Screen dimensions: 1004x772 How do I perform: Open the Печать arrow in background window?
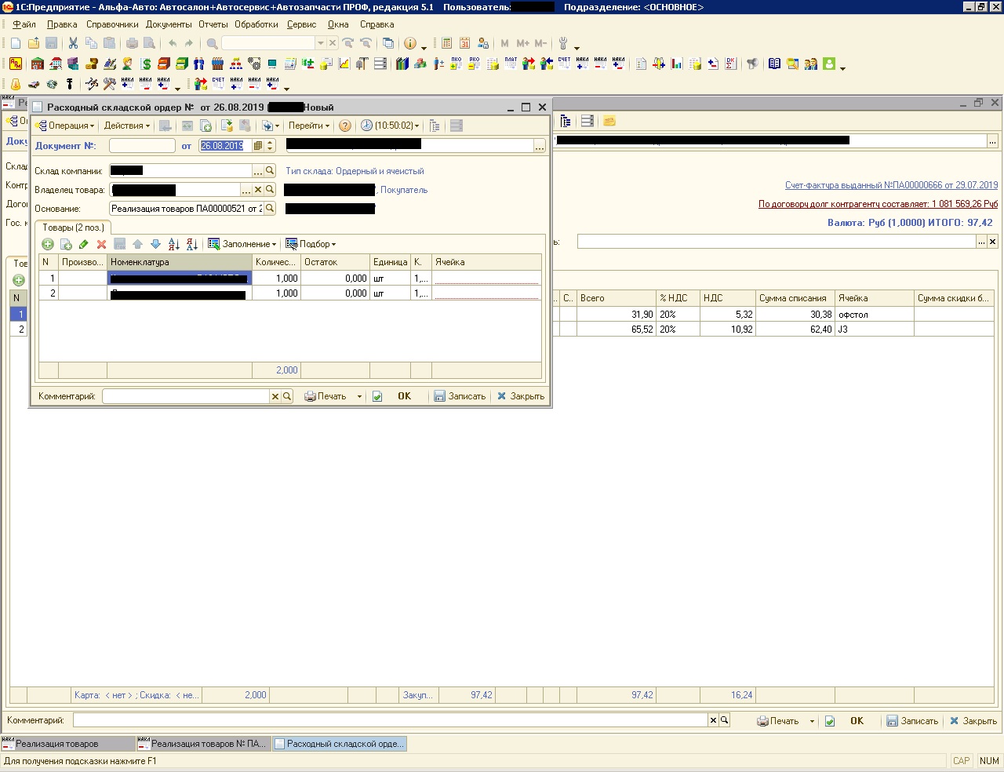tap(812, 721)
